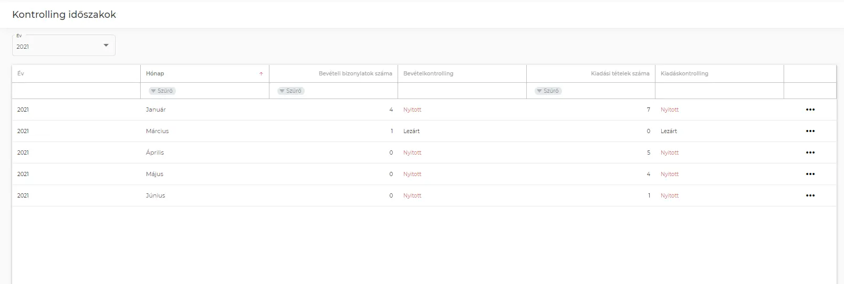The image size is (844, 284).
Task: Click the sort arrow in Hónap header
Action: tap(261, 74)
